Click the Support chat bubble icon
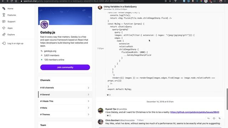228x128 pixels. click(4, 21)
